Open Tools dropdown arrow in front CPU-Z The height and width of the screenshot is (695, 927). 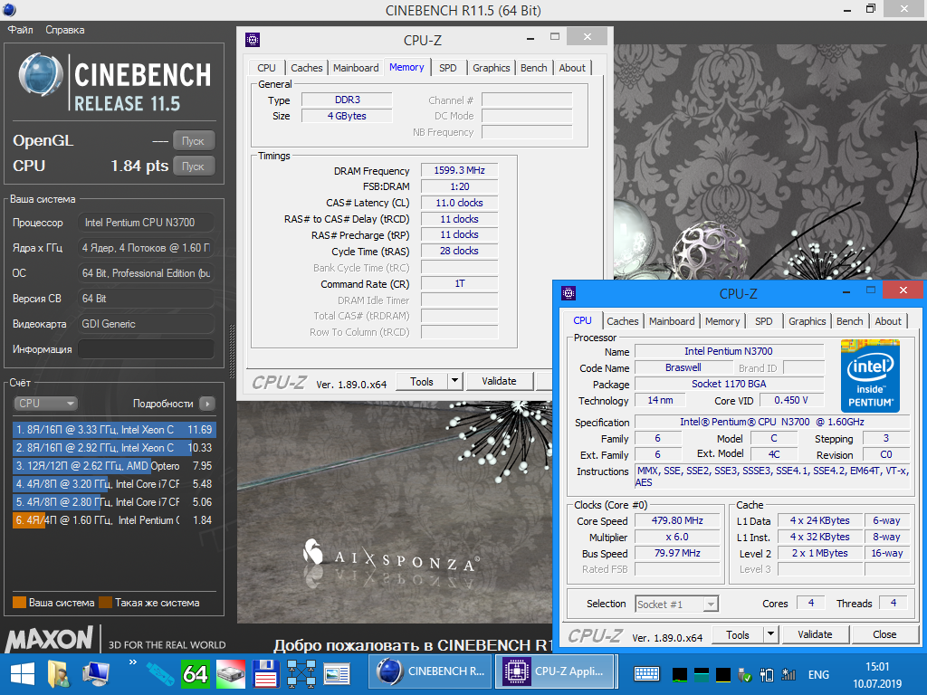click(770, 634)
